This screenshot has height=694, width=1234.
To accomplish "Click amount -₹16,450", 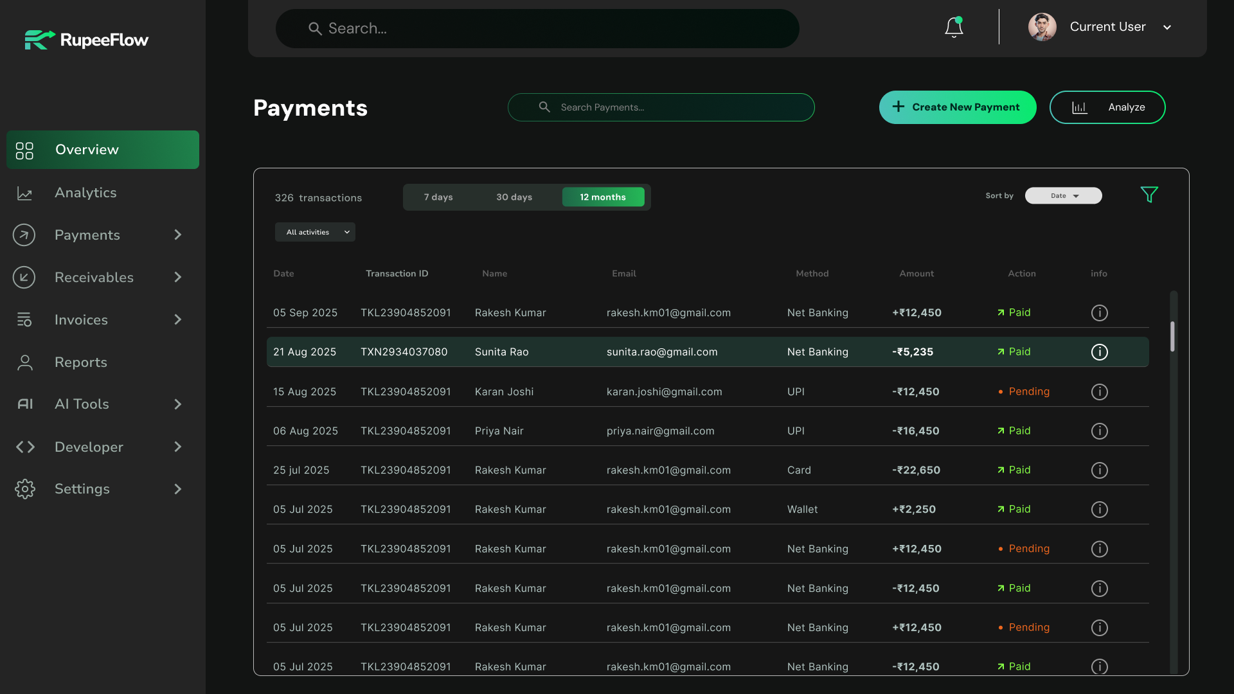I will pos(916,431).
